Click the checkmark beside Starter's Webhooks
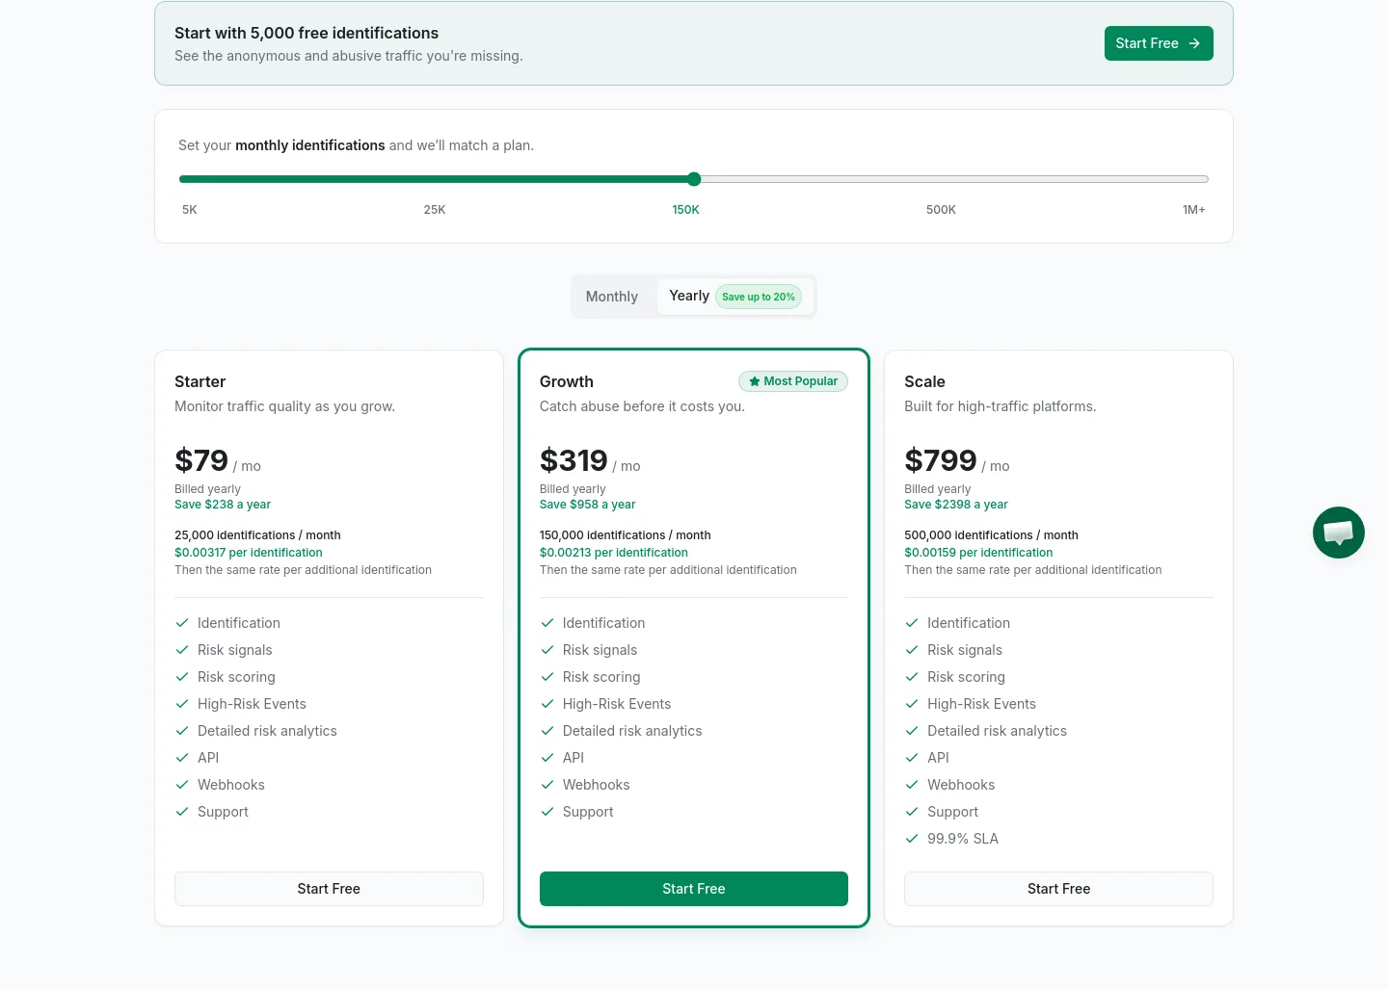This screenshot has height=989, width=1388. point(182,785)
